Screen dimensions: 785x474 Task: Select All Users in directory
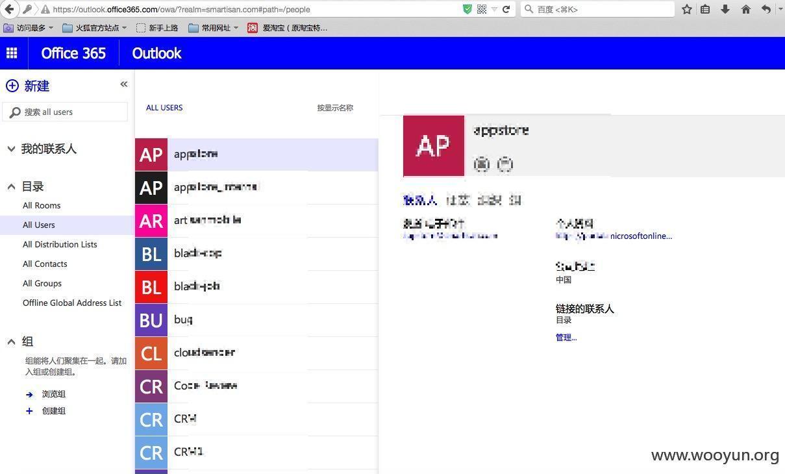tap(39, 225)
